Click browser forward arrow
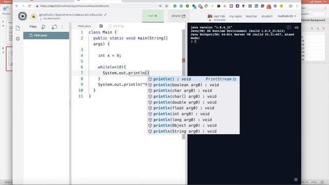 [23, 6]
